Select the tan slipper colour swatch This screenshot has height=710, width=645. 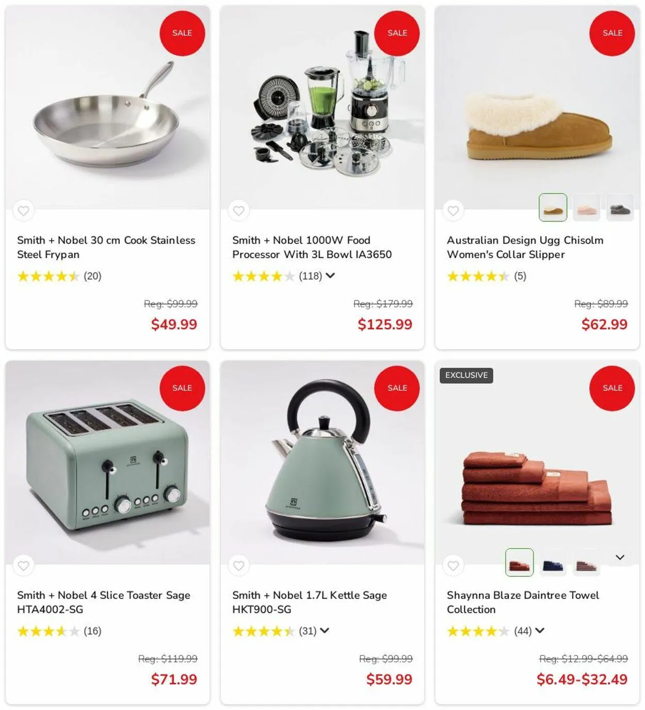(x=553, y=207)
